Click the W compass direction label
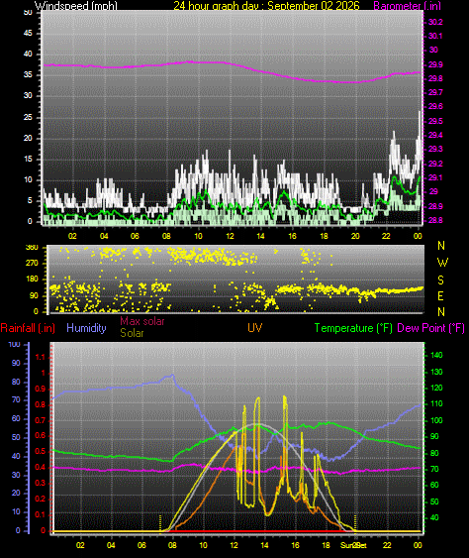This screenshot has height=558, width=469. (442, 263)
